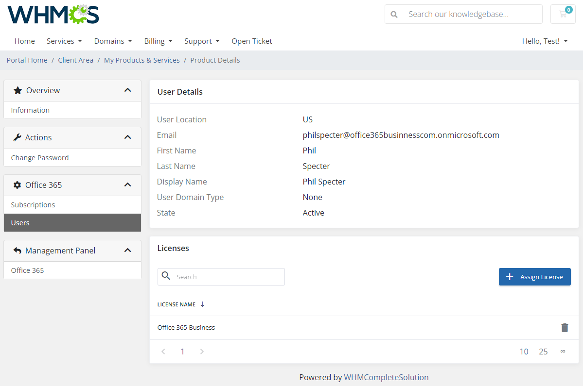Go to the next licenses page
The width and height of the screenshot is (583, 386).
coord(201,352)
